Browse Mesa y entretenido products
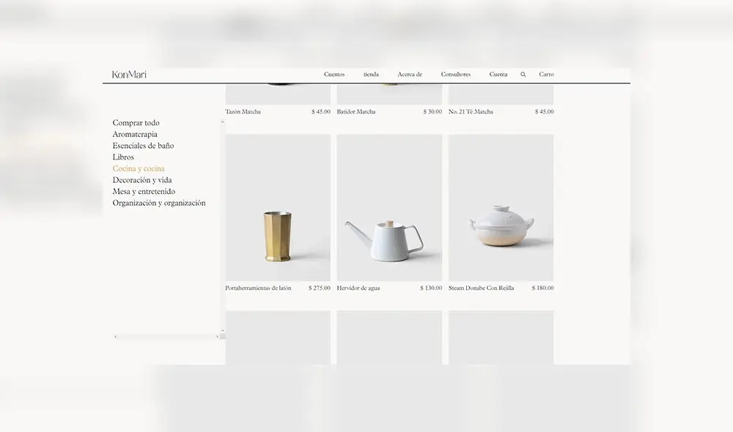The image size is (733, 432). tap(144, 191)
